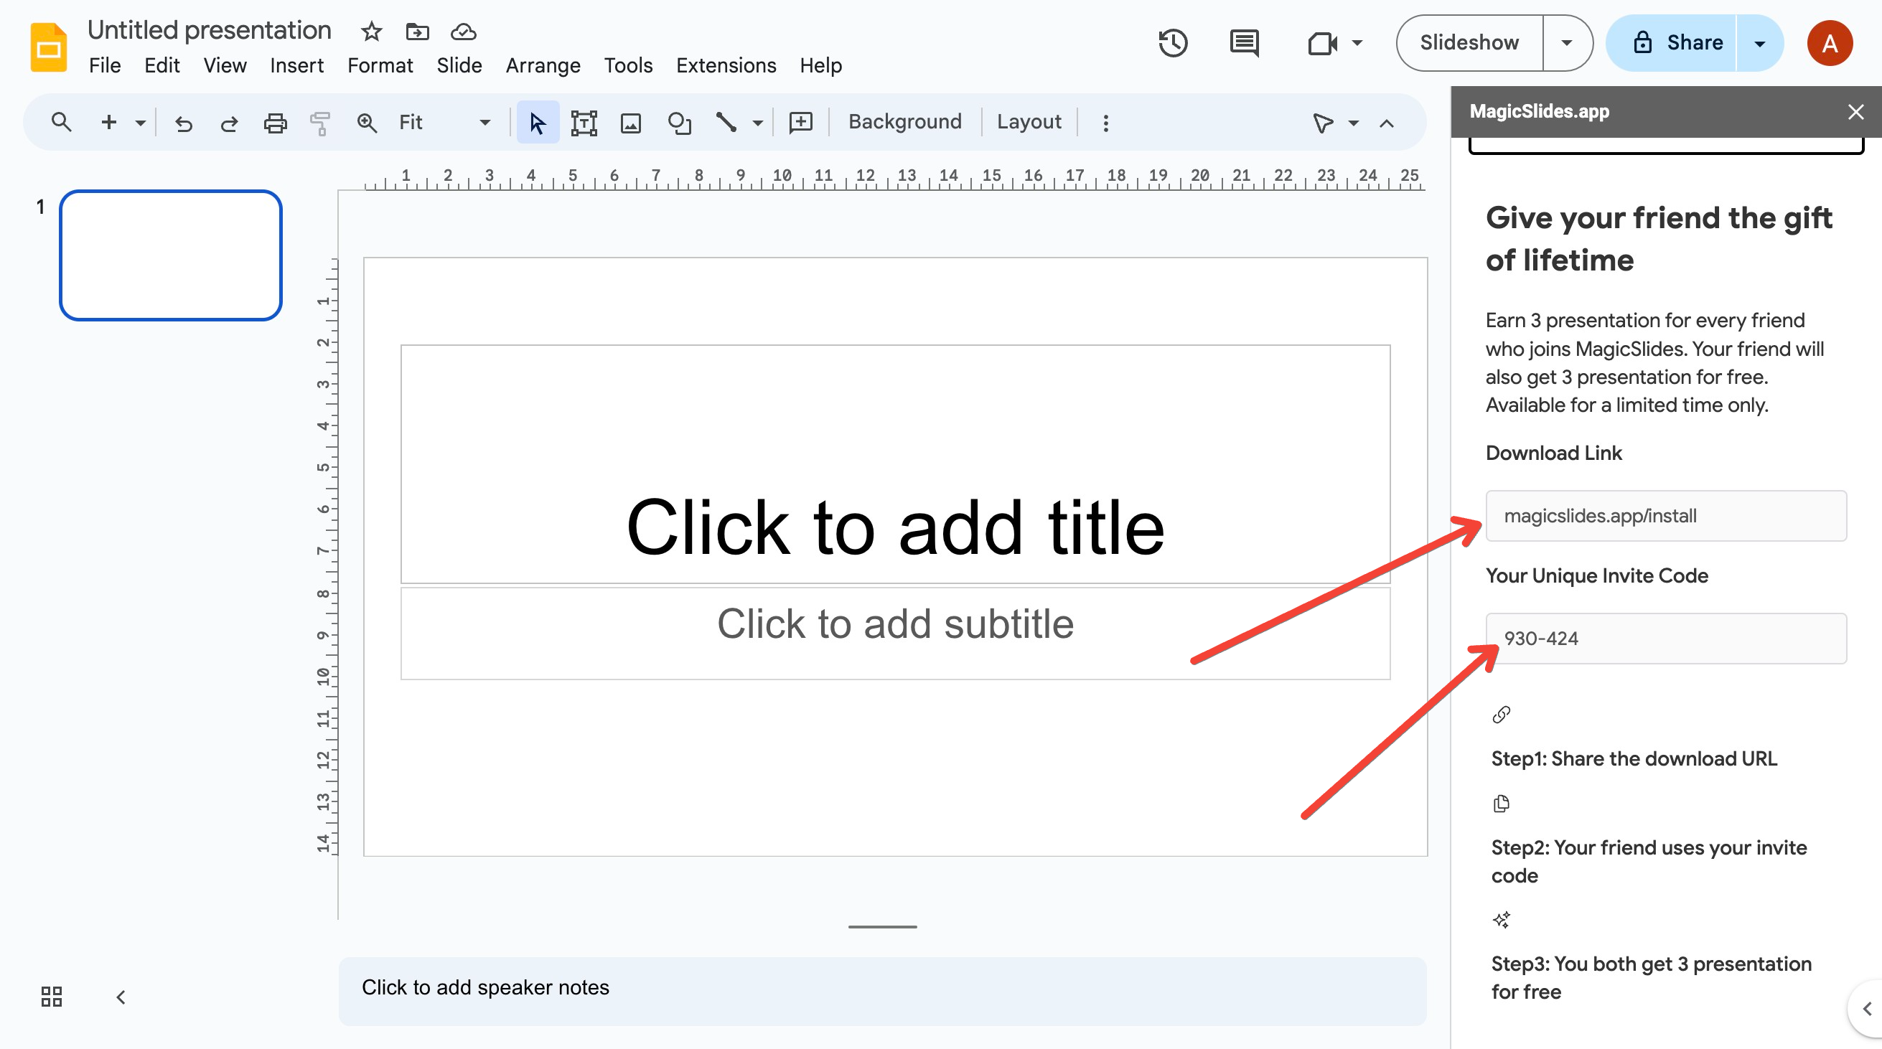Click the Layout button

pos(1028,122)
